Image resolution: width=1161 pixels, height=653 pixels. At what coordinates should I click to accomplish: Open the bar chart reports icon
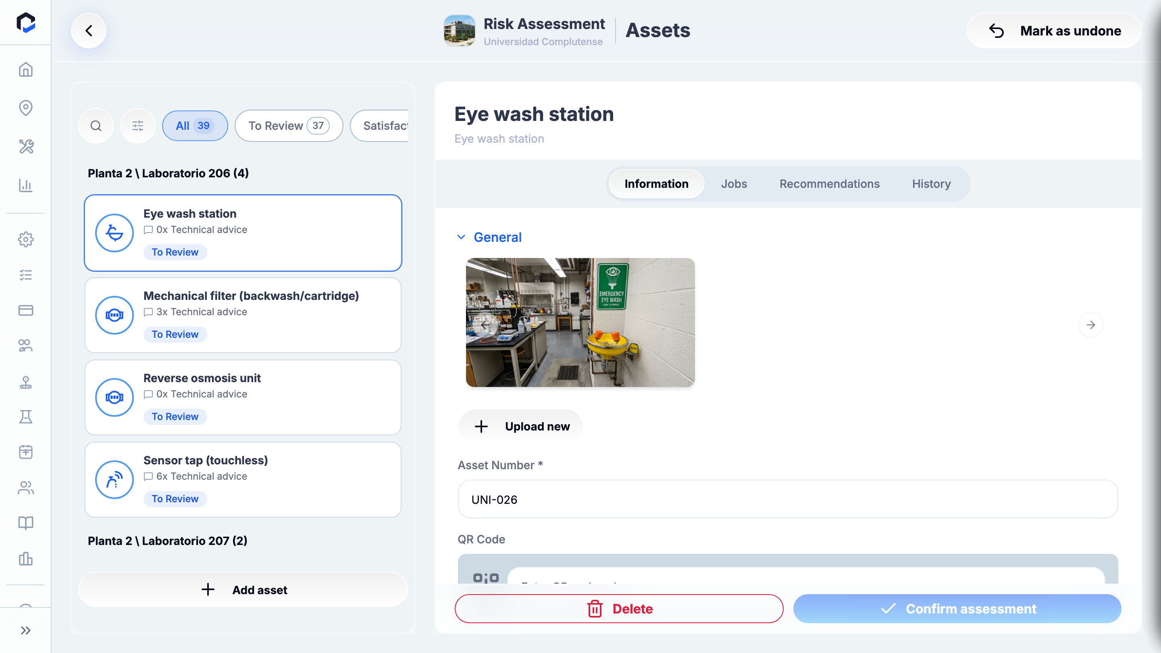26,185
